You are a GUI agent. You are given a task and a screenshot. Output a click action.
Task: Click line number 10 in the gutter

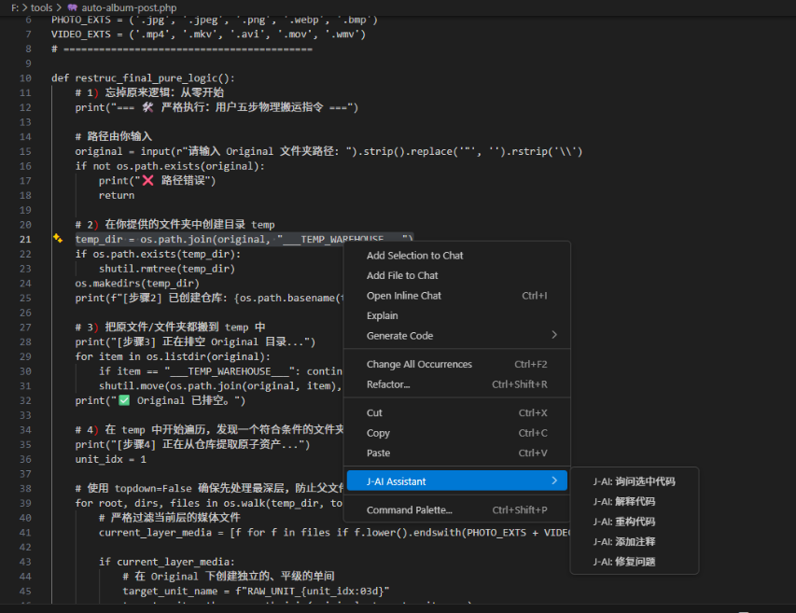25,78
